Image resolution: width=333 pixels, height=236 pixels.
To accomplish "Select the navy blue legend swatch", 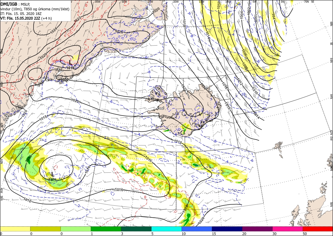I will pyautogui.click(x=227, y=229).
